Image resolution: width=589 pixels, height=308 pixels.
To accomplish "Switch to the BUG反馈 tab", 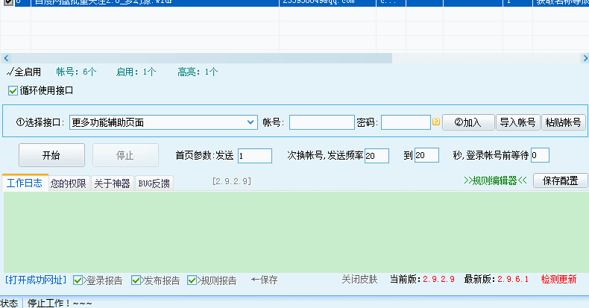I will click(154, 183).
